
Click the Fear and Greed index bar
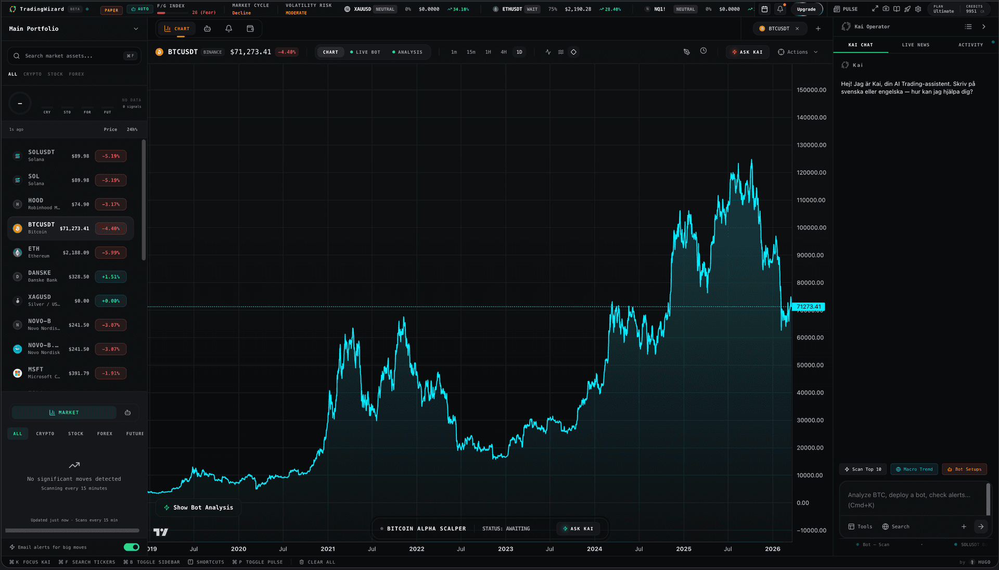pos(173,12)
